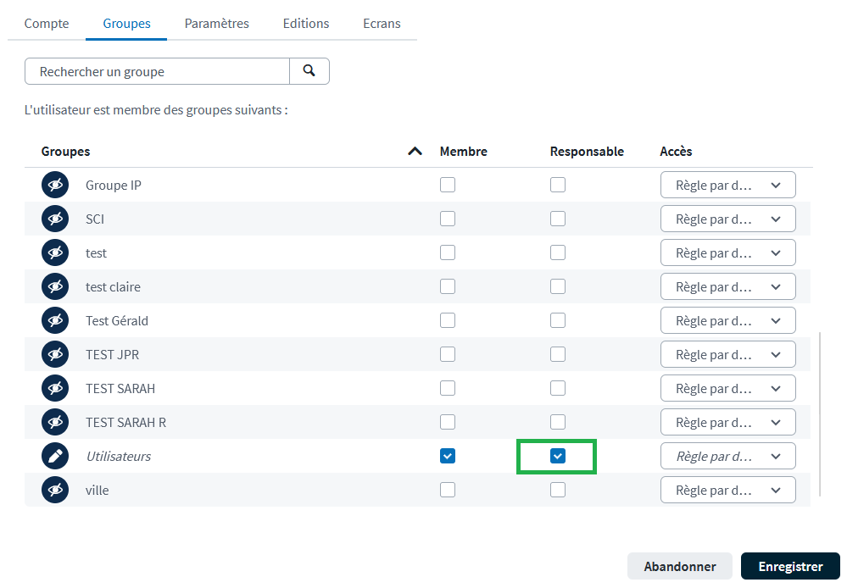The image size is (847, 588).
Task: Click the eye icon for test claire
Action: click(55, 286)
